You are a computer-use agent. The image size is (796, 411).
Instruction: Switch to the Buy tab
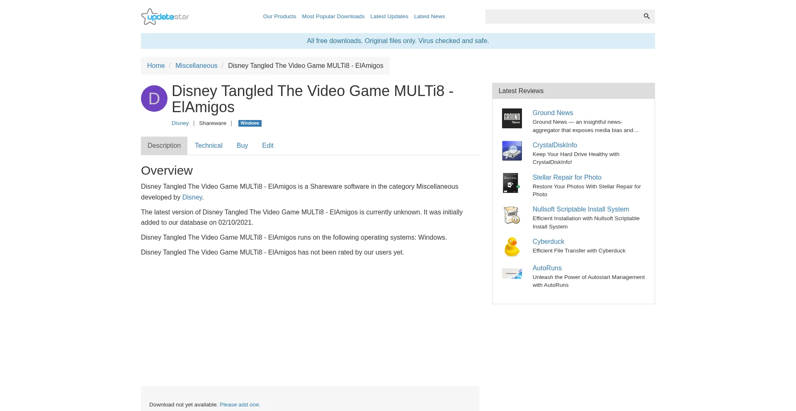242,146
